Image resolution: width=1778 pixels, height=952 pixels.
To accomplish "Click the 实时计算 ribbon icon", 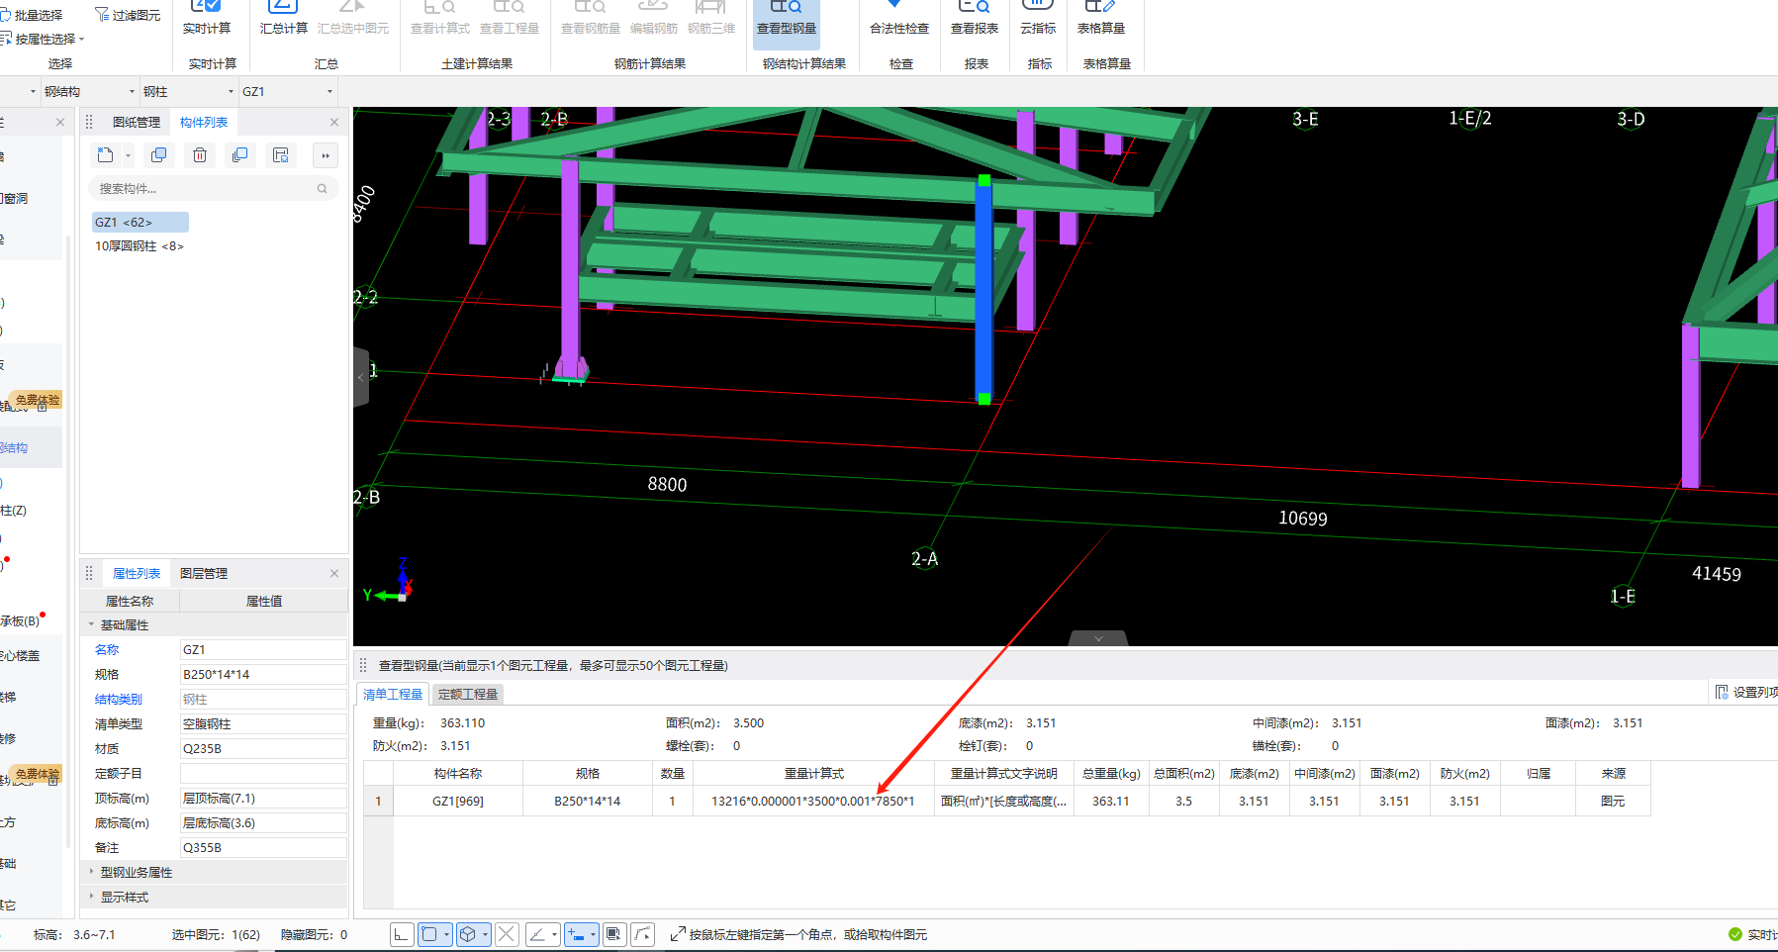I will (x=206, y=18).
